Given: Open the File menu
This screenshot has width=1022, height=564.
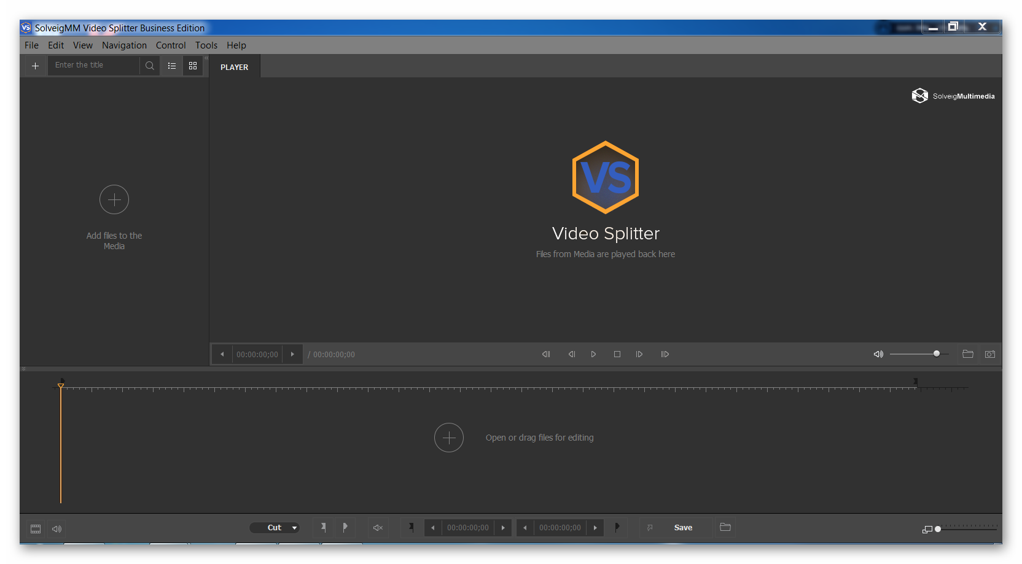Looking at the screenshot, I should pyautogui.click(x=31, y=45).
